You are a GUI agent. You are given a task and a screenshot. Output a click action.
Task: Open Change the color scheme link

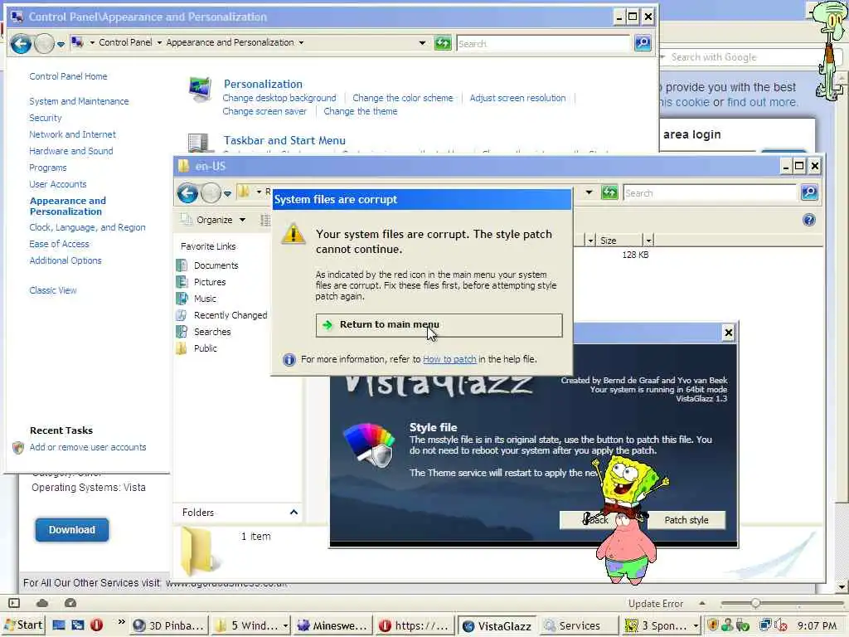[x=403, y=98]
